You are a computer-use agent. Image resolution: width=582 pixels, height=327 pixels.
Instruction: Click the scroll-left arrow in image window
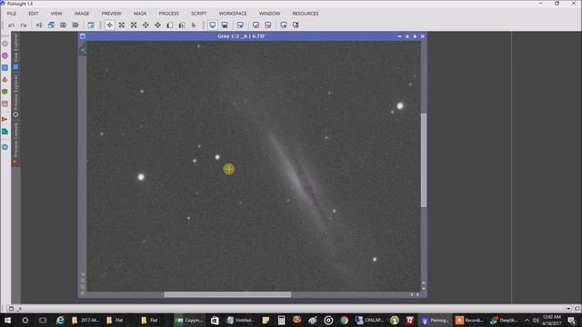(x=412, y=294)
